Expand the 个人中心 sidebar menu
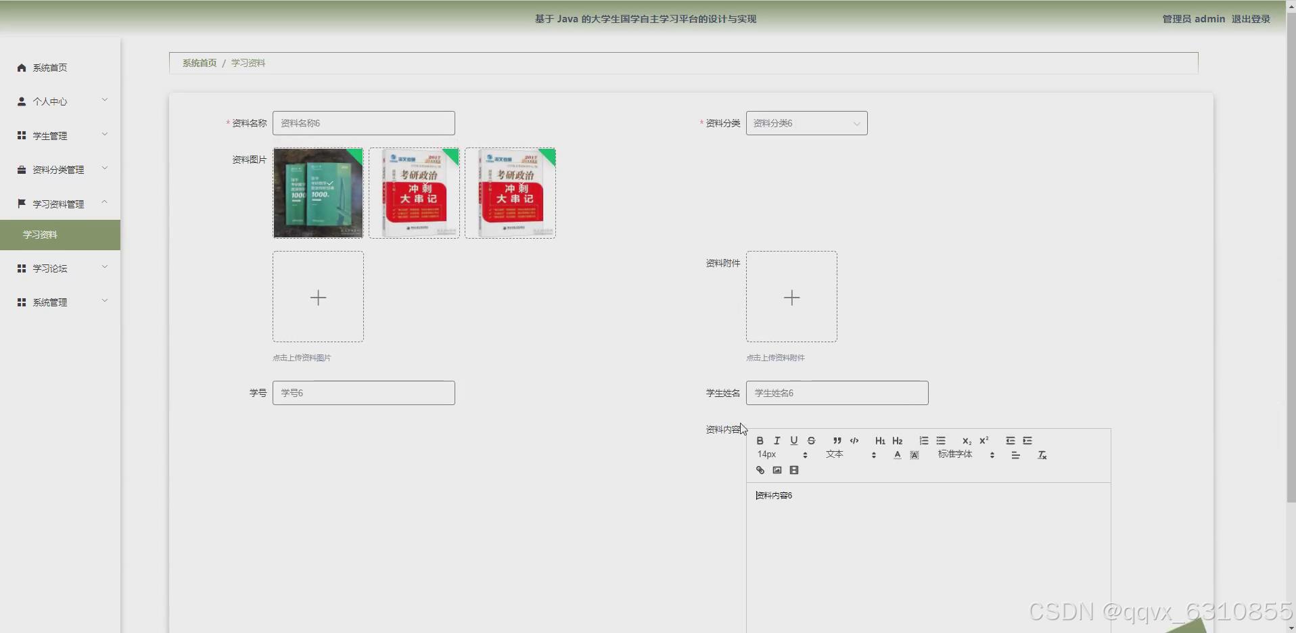The width and height of the screenshot is (1296, 633). [x=60, y=101]
